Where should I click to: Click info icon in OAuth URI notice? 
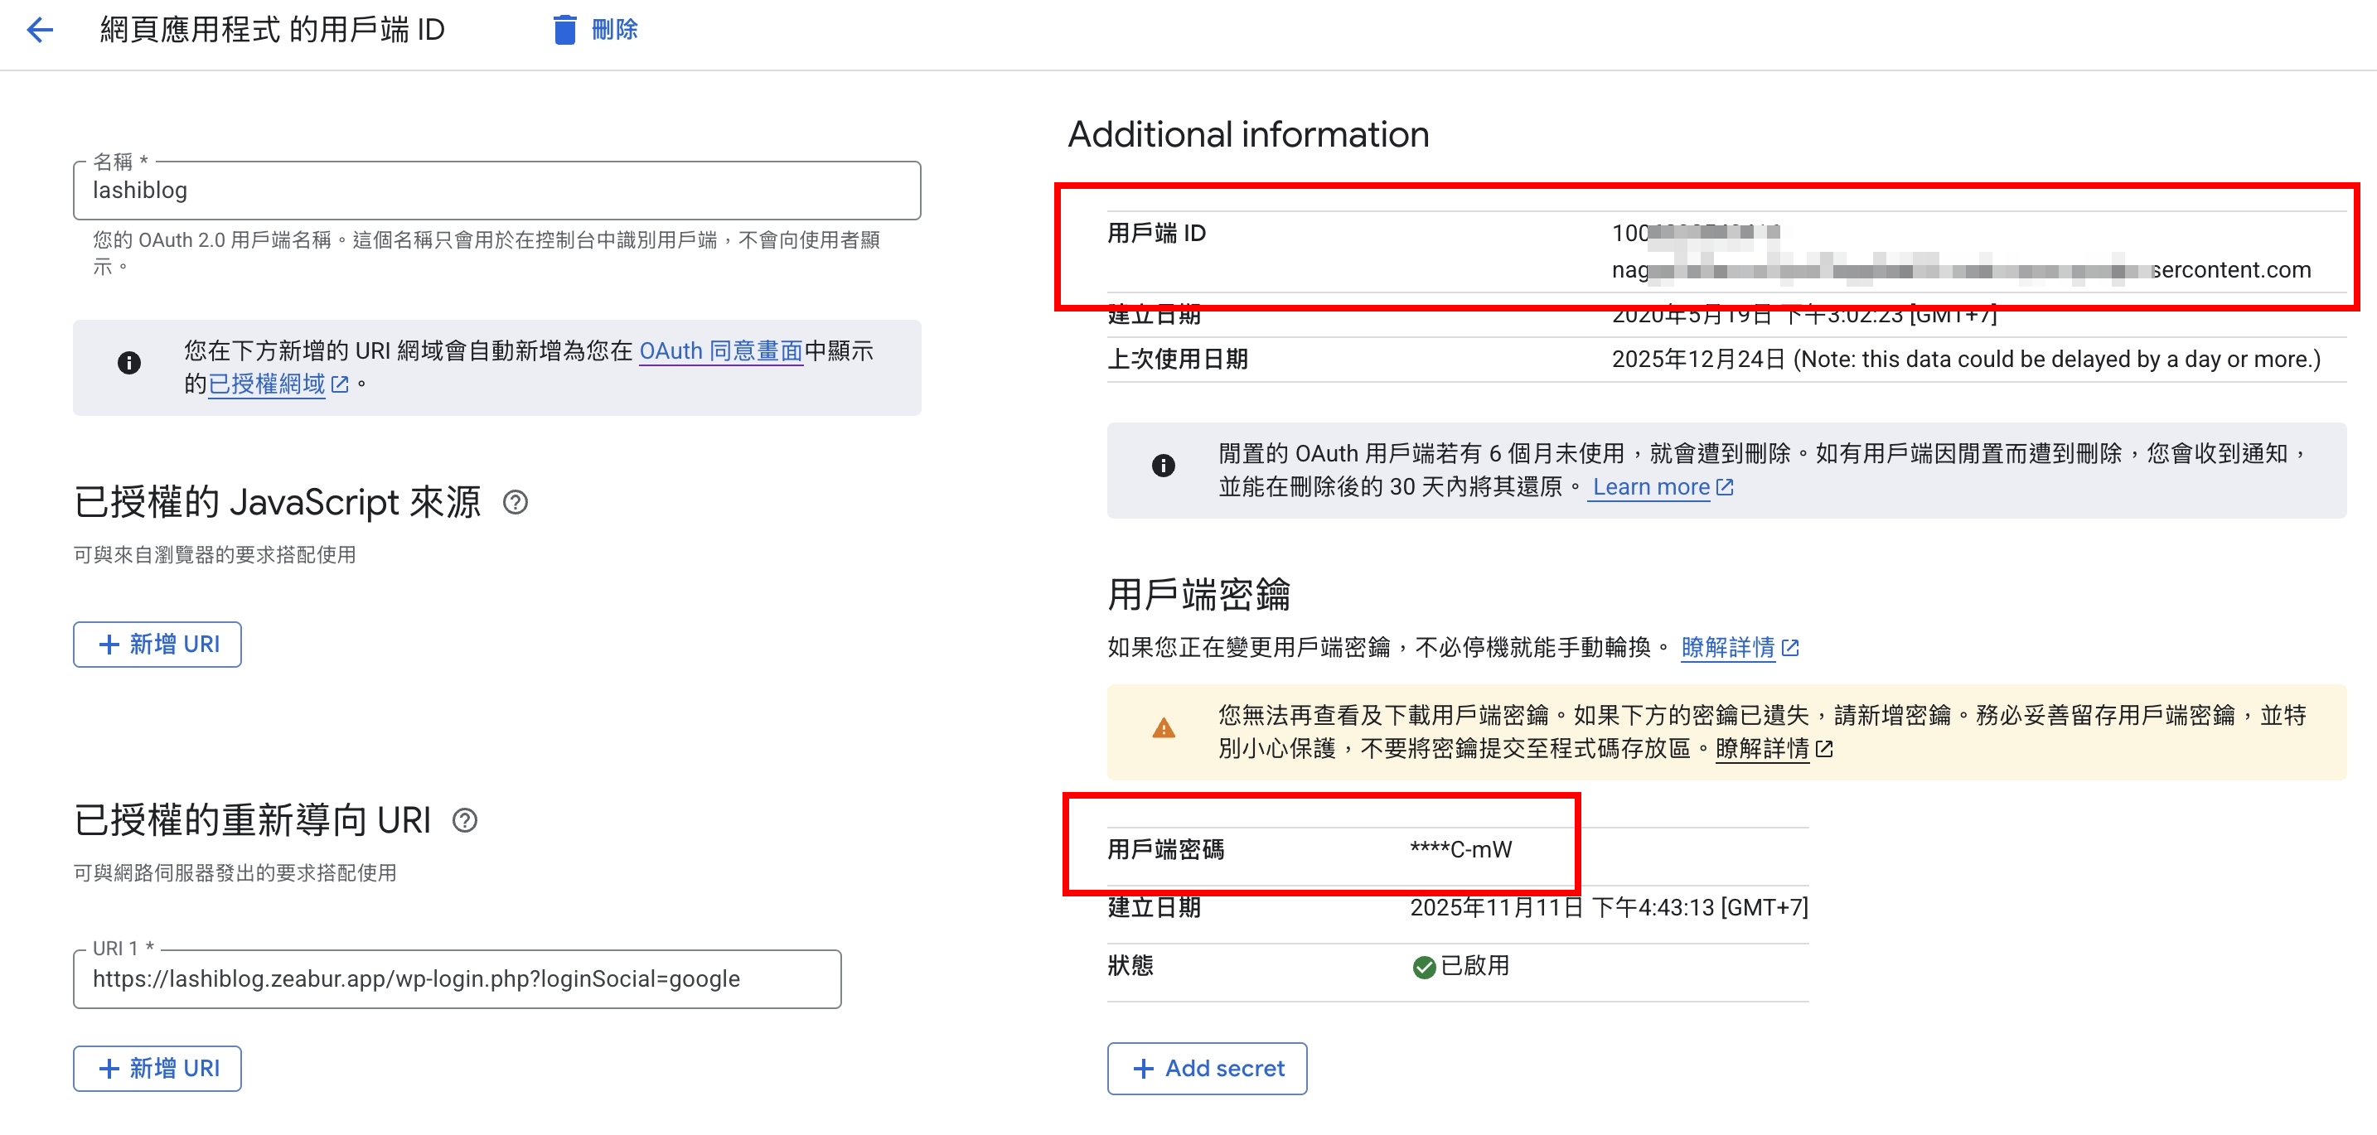click(129, 363)
